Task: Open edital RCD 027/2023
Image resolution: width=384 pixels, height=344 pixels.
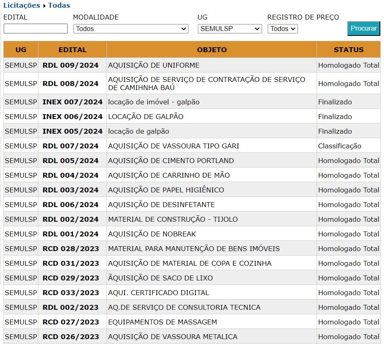Action: pyautogui.click(x=71, y=322)
